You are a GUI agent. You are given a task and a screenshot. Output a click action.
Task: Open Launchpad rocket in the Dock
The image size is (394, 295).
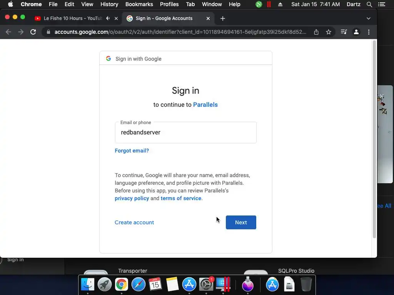click(x=105, y=285)
